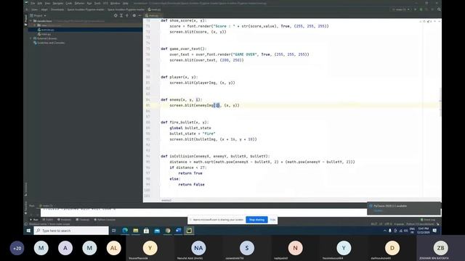Open Microsoft Edge from taskbar
This screenshot has width=465, height=261.
125,231
